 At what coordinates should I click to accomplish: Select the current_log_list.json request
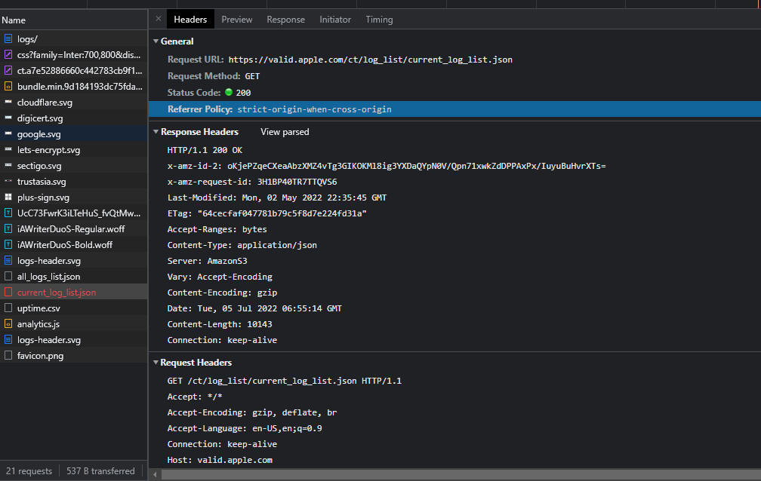74,292
